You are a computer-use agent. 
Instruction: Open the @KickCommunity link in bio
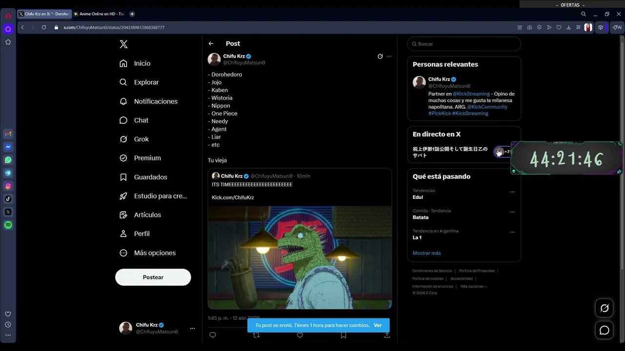tap(487, 107)
